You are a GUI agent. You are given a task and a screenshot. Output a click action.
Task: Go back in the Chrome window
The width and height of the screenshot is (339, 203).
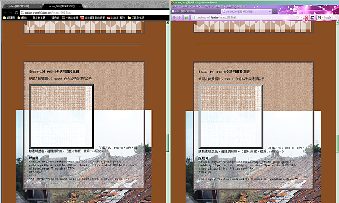point(5,12)
